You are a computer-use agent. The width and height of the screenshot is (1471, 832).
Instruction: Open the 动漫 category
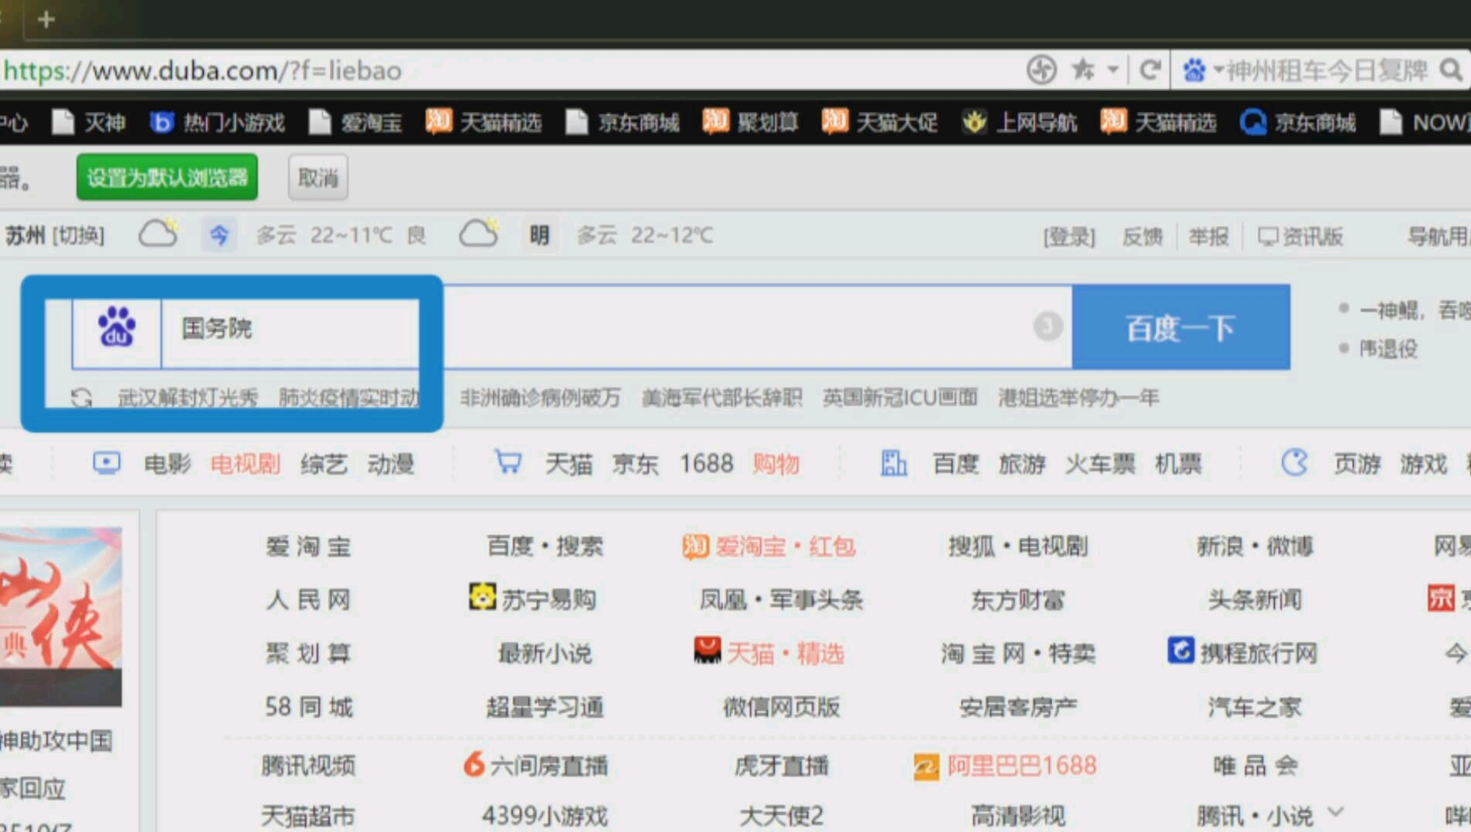point(390,464)
